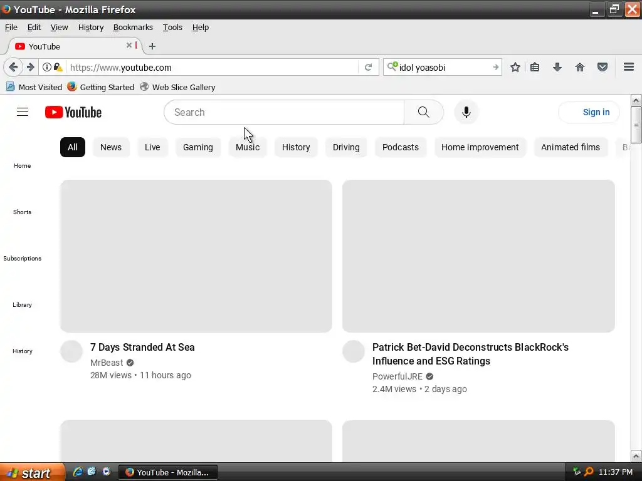
Task: Click Sign in button
Action: 589,112
